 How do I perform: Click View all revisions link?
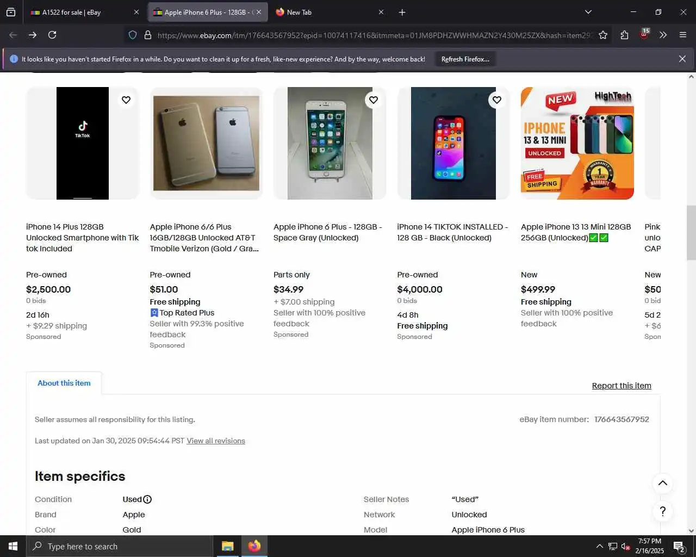(x=216, y=441)
